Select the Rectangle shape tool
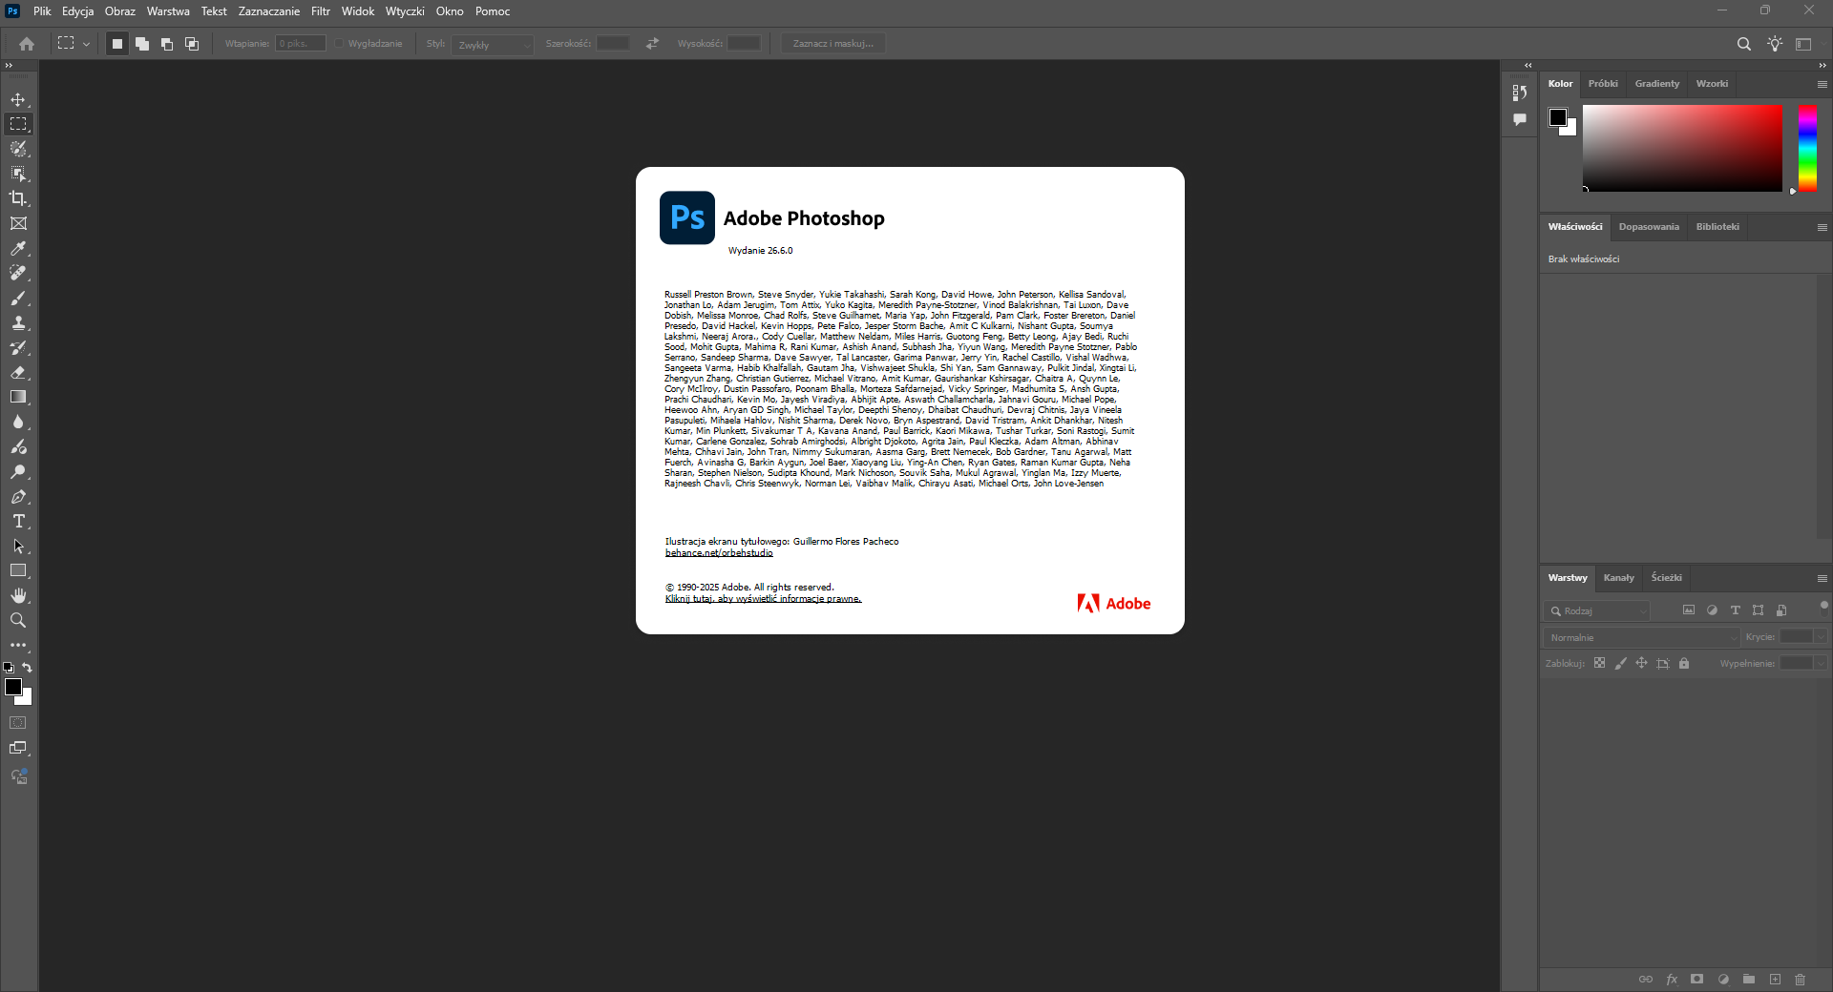 [18, 570]
